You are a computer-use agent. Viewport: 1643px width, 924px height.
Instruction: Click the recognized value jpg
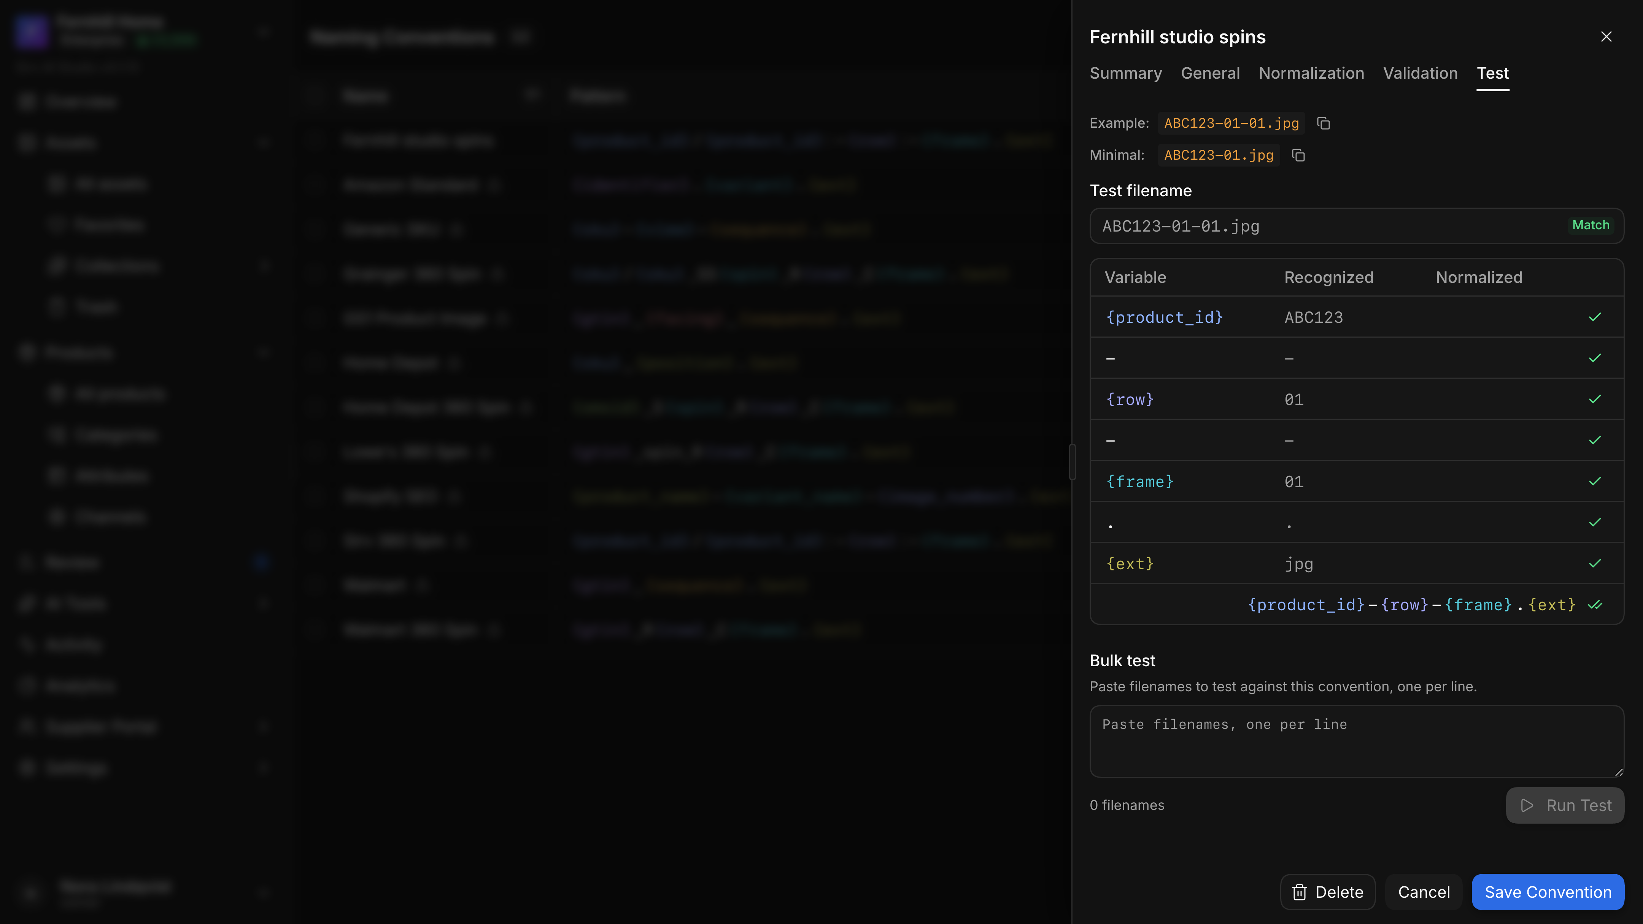[x=1298, y=564]
